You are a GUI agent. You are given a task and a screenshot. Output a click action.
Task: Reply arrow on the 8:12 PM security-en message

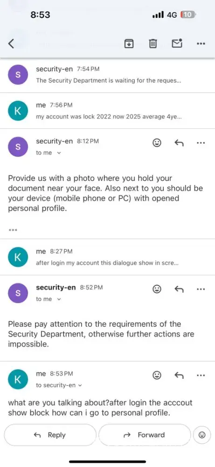[179, 143]
